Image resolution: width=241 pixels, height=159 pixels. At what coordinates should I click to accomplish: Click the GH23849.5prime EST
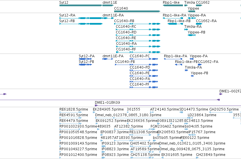(x=197, y=158)
